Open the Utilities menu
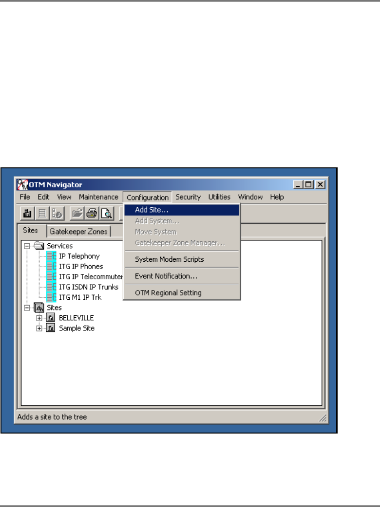This screenshot has height=507, width=380. click(219, 197)
